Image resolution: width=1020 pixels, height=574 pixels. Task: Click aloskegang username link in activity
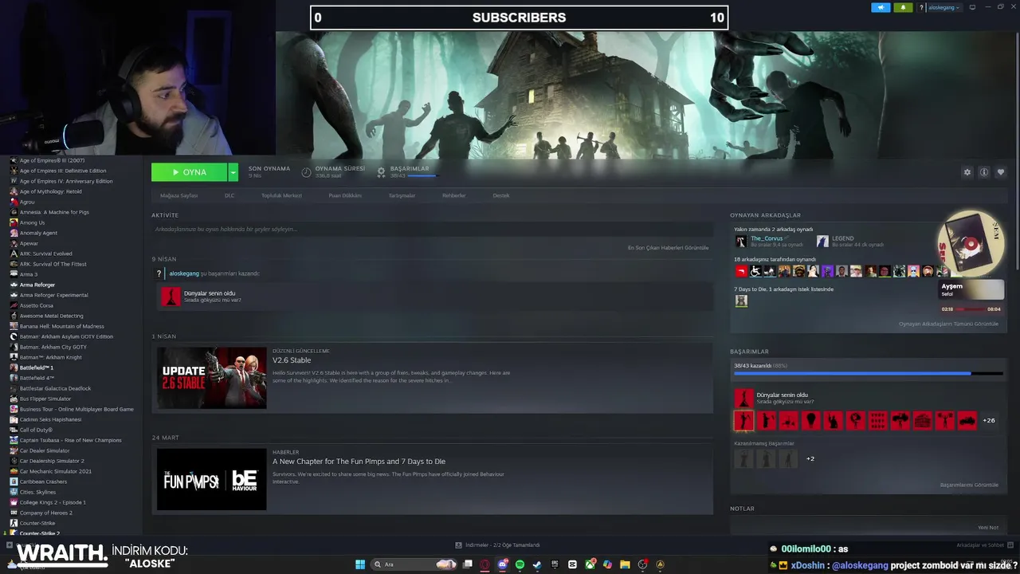tap(184, 273)
